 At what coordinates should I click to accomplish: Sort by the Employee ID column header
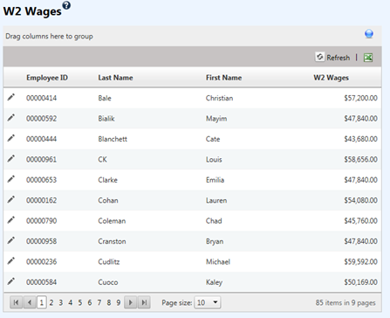coord(47,78)
